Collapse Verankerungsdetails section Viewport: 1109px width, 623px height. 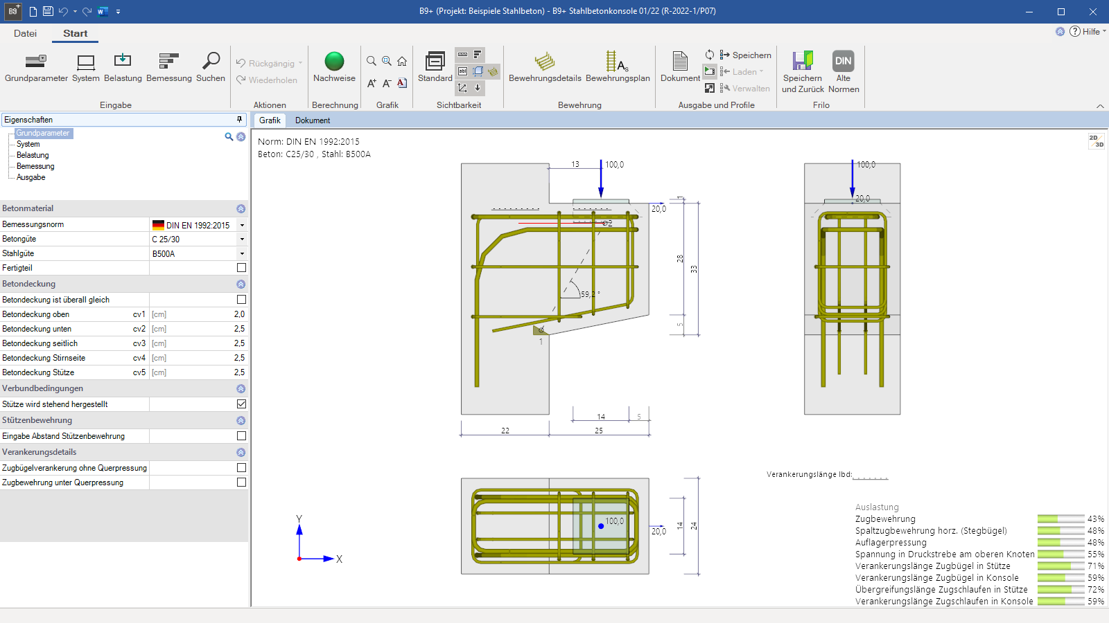pyautogui.click(x=241, y=453)
